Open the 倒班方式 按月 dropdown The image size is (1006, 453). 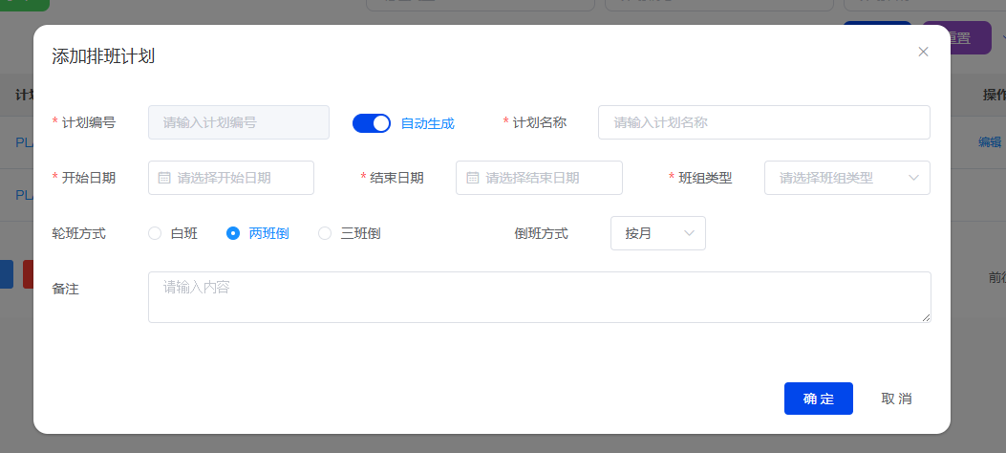coord(658,233)
